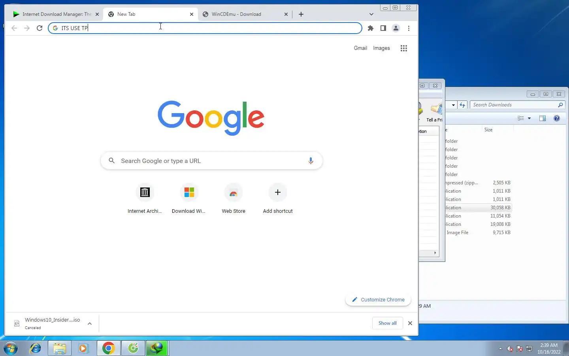Image resolution: width=569 pixels, height=356 pixels.
Task: Start voice search with the microphone
Action: [x=311, y=161]
